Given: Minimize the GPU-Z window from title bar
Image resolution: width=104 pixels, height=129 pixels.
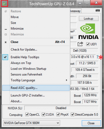Looking at the screenshot, I should (x=80, y=3).
